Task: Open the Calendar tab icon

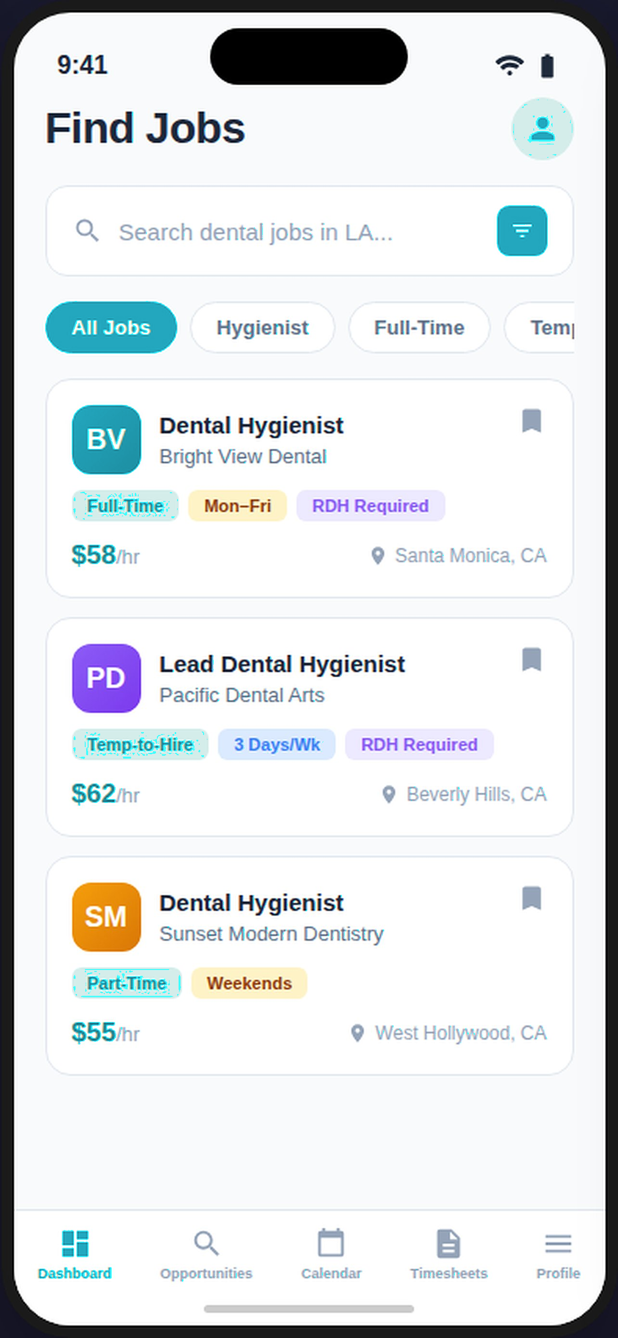Action: tap(331, 1243)
